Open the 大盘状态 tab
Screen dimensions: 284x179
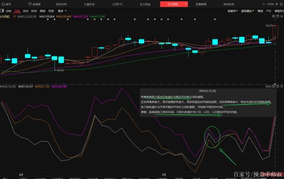click(89, 4)
